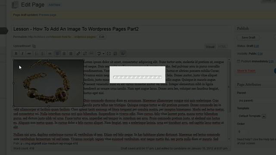This screenshot has width=276, height=155.
Task: Insert an unordered bullet list
Action: click(37, 53)
